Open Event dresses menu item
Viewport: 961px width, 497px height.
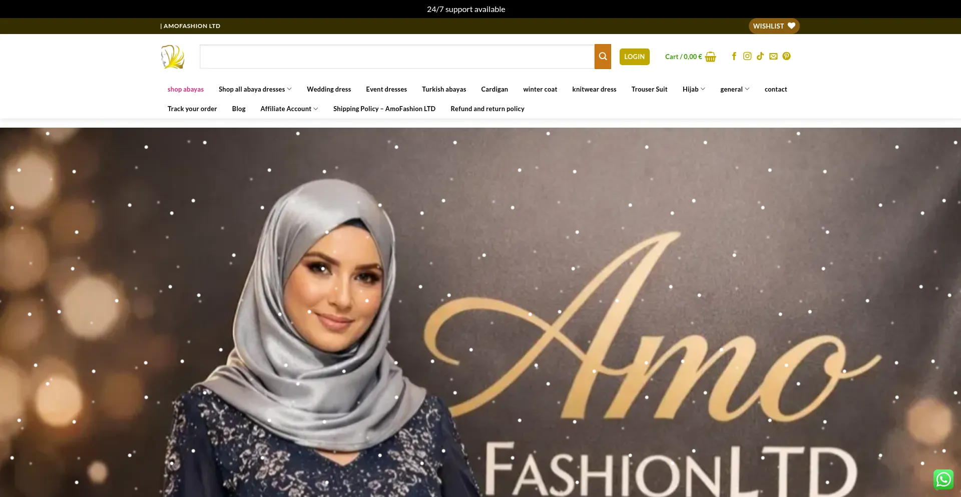[386, 89]
